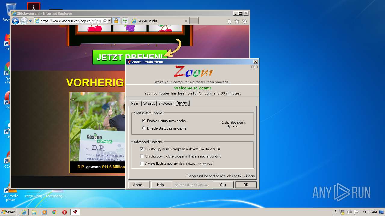Select Disable startup items cache
Viewport: 385px width, 216px height.
[x=164, y=128]
